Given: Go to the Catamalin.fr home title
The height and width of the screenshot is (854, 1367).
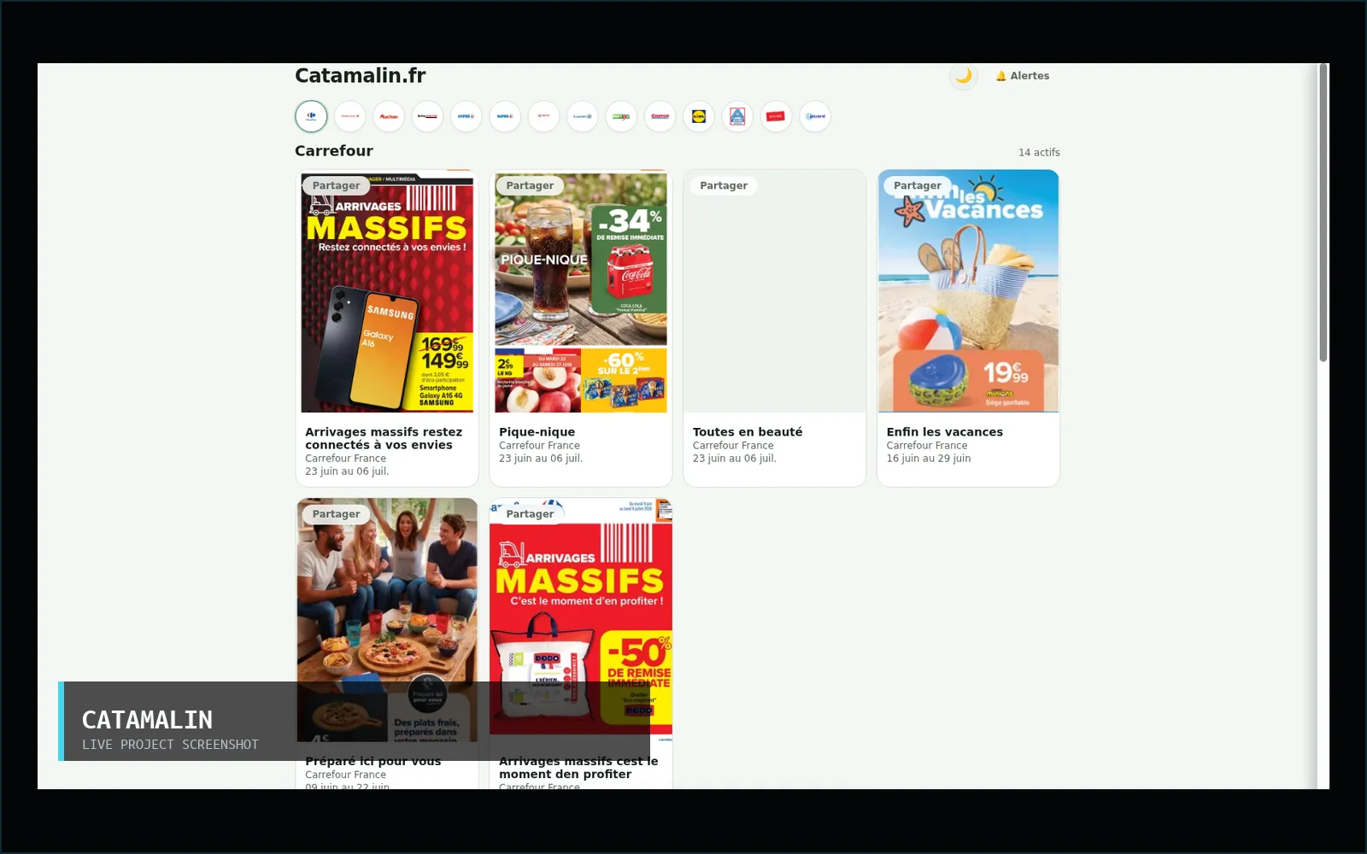Looking at the screenshot, I should coord(361,75).
